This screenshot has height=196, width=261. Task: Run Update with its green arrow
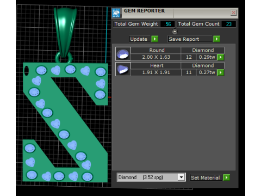point(155,39)
